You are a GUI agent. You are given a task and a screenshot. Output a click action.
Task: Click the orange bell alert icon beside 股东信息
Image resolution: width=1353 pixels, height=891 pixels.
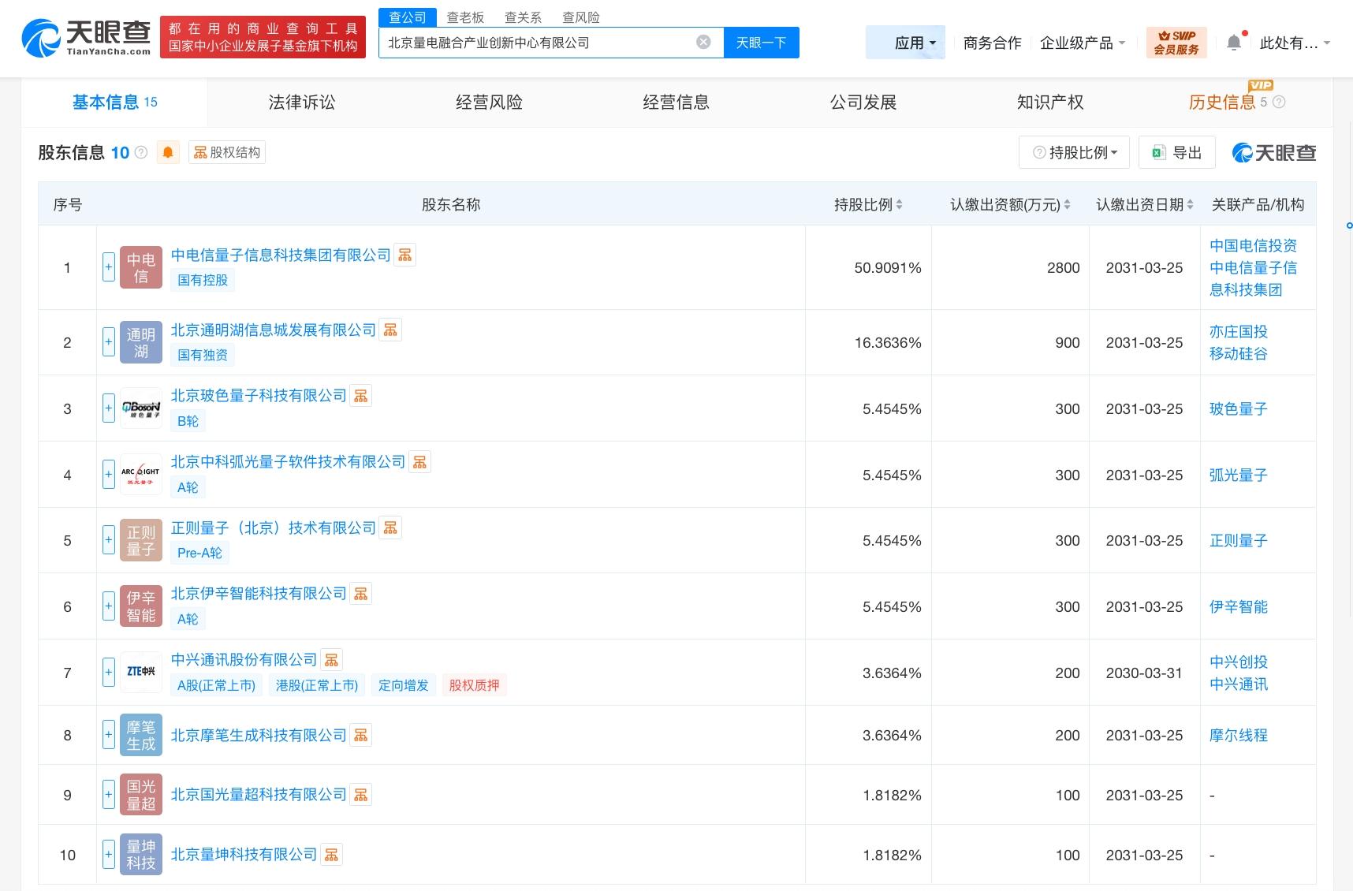click(168, 152)
